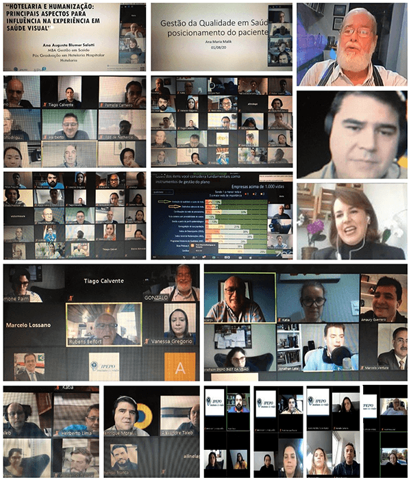411x482 pixels.
Task: Select tile of man with Brazilian flag
Action: 29,366
